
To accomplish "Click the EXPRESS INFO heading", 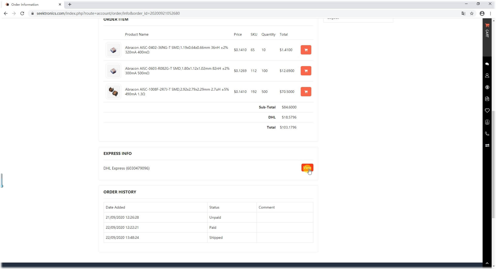I will (x=118, y=154).
